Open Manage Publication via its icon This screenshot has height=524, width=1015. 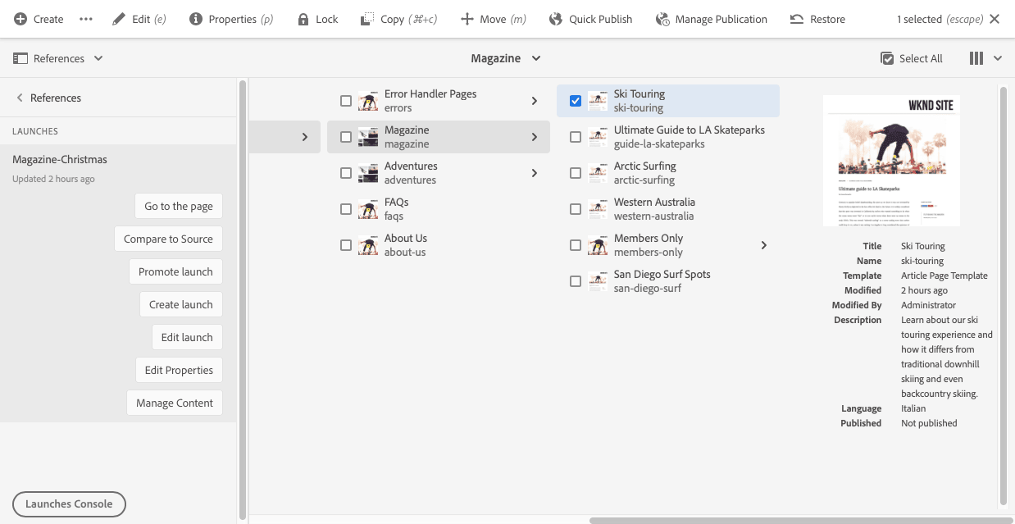[660, 18]
